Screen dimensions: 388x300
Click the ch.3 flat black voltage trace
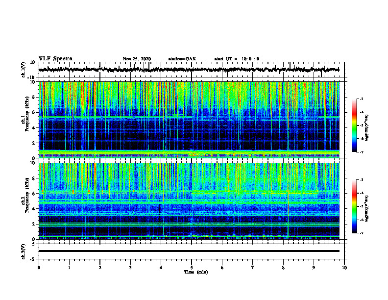pyautogui.click(x=189, y=251)
